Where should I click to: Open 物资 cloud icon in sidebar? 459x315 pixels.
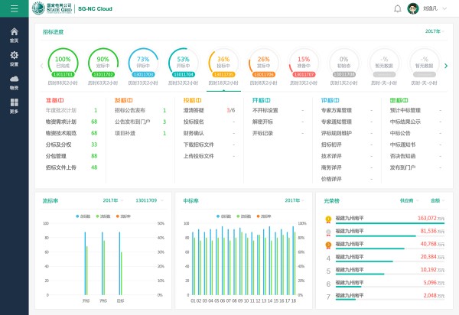click(14, 82)
